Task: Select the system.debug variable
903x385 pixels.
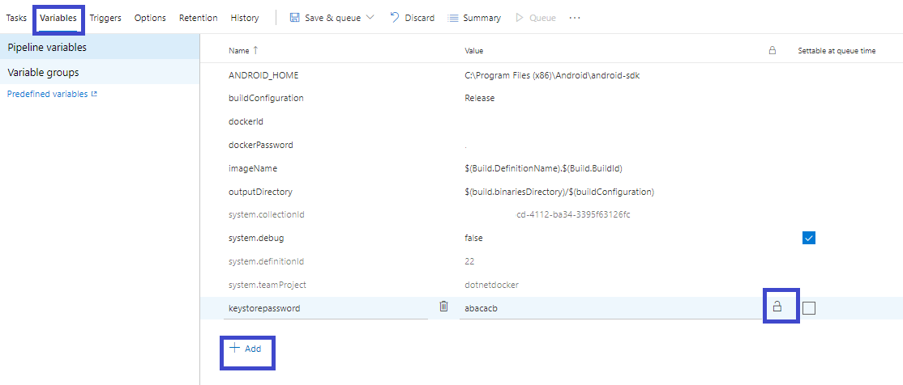Action: [256, 237]
